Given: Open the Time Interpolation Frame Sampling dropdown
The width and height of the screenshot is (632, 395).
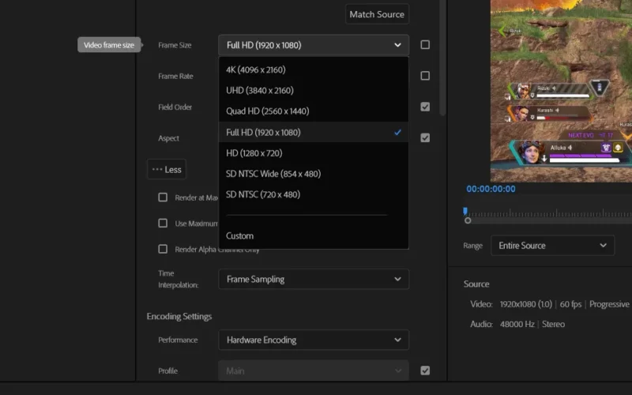Looking at the screenshot, I should tap(314, 279).
